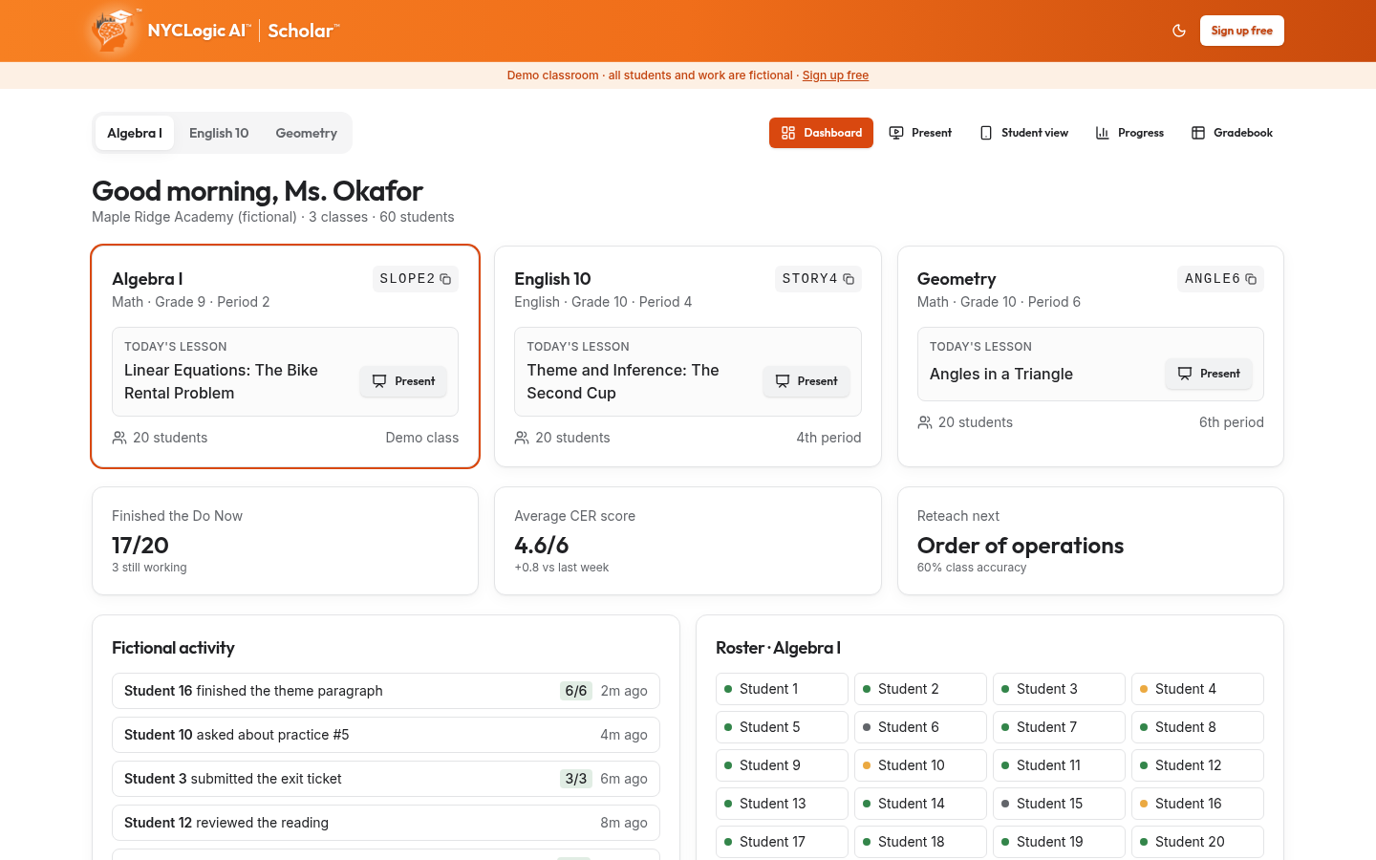The image size is (1376, 860).
Task: Open Student 12 reviewed the reading activity
Action: (386, 823)
